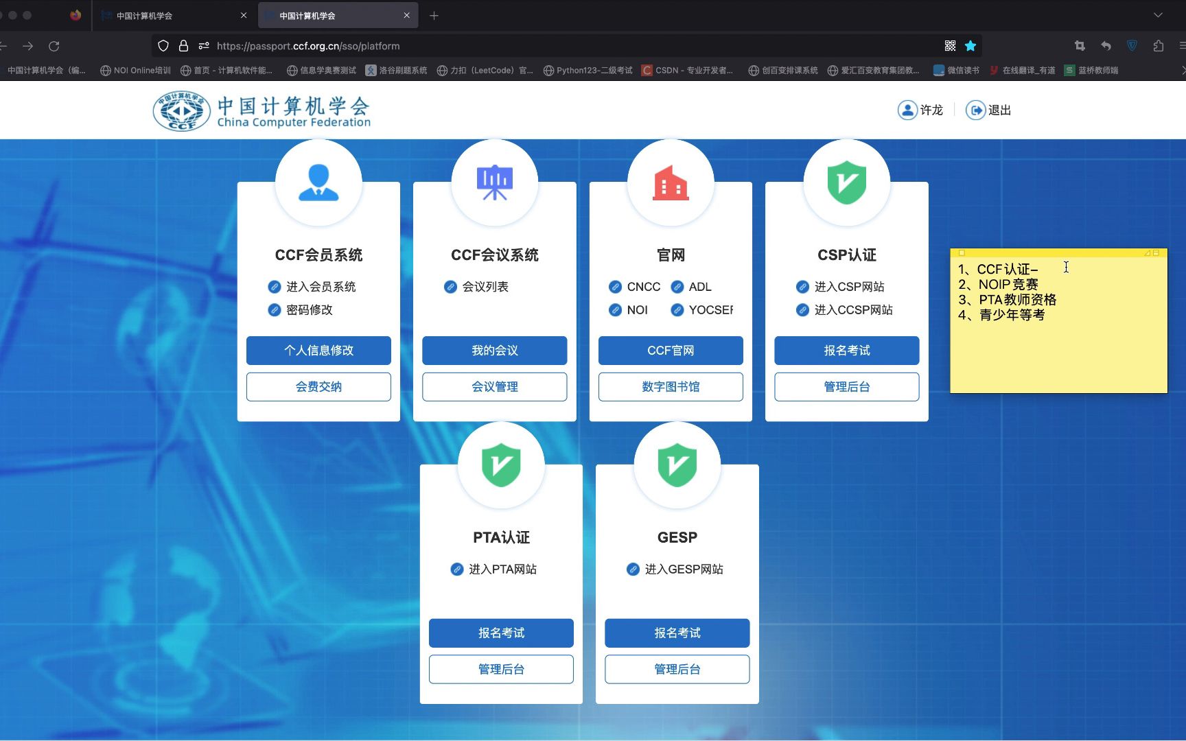The height and width of the screenshot is (741, 1186).
Task: Click the CCF会员系统 person icon
Action: (x=318, y=183)
